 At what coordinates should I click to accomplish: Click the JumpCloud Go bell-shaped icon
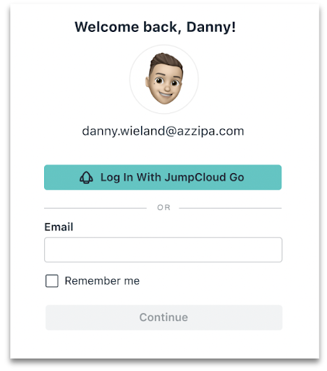86,178
